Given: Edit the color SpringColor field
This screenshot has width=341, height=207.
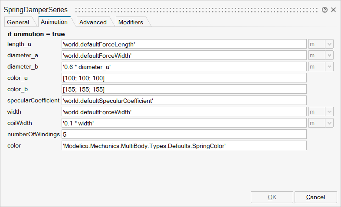Looking at the screenshot, I should point(184,145).
